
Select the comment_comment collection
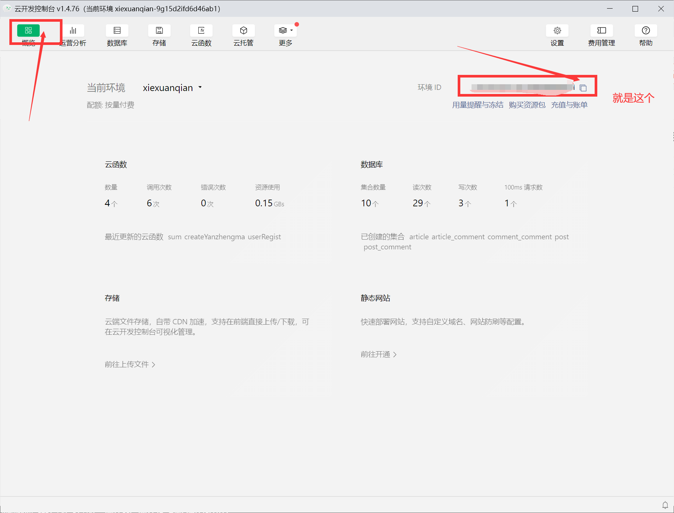(x=520, y=237)
